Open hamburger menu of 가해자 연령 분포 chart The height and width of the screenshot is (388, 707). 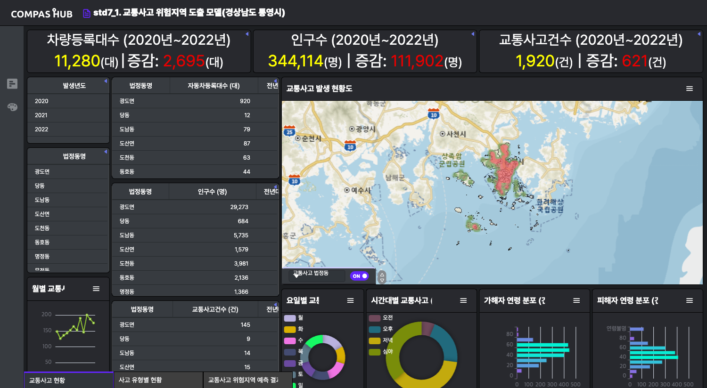(x=576, y=300)
